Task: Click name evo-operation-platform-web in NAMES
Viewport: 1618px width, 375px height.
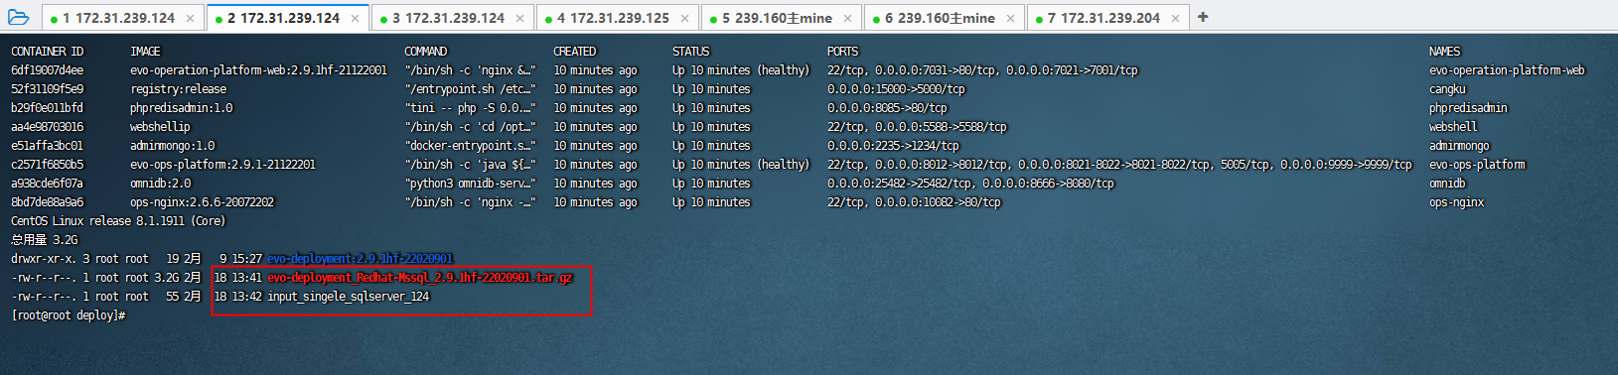Action: coord(1508,70)
